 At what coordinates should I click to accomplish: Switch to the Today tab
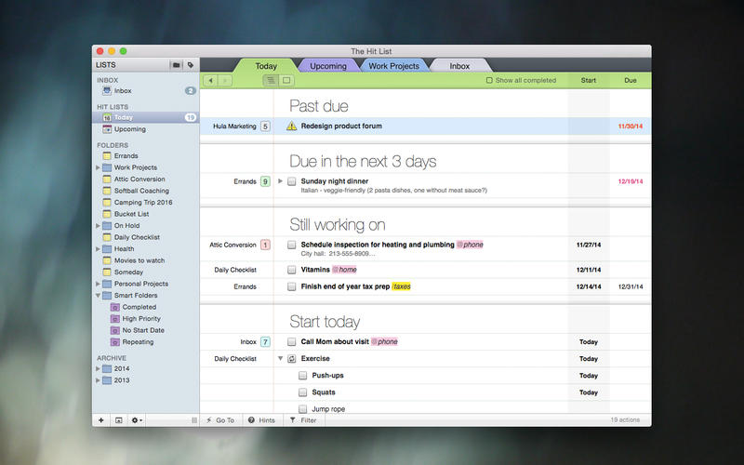(x=266, y=66)
